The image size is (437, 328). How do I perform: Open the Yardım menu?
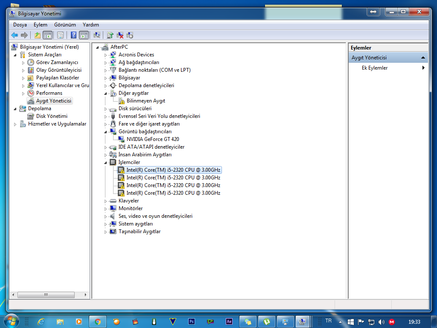(91, 25)
